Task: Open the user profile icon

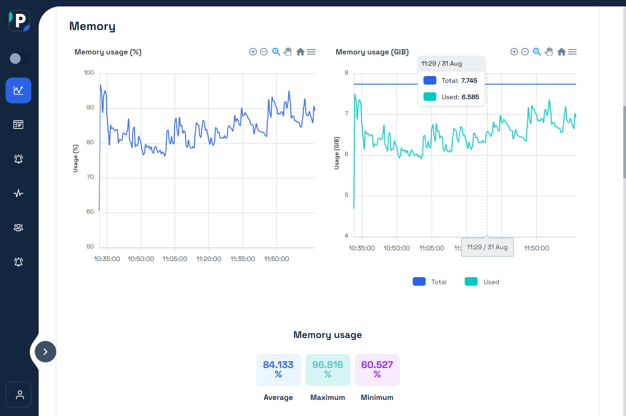Action: [19, 395]
